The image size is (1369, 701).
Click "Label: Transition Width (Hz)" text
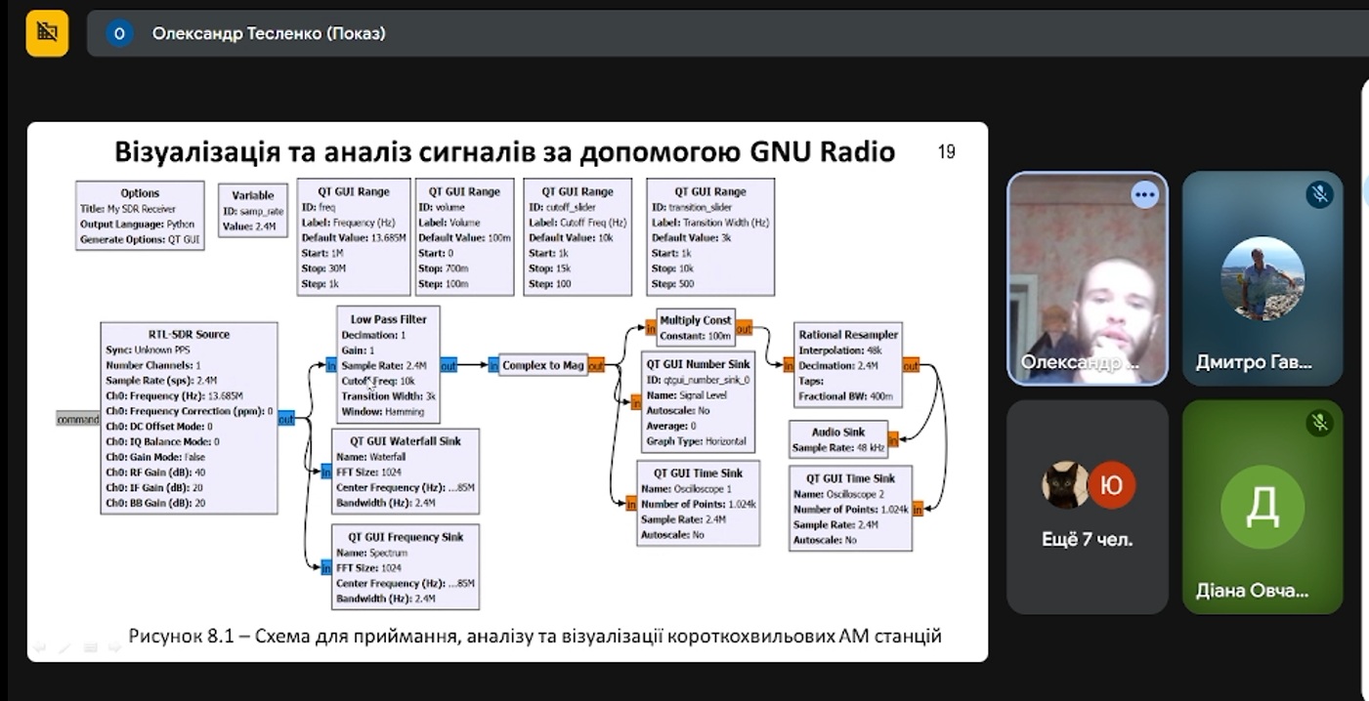click(710, 223)
